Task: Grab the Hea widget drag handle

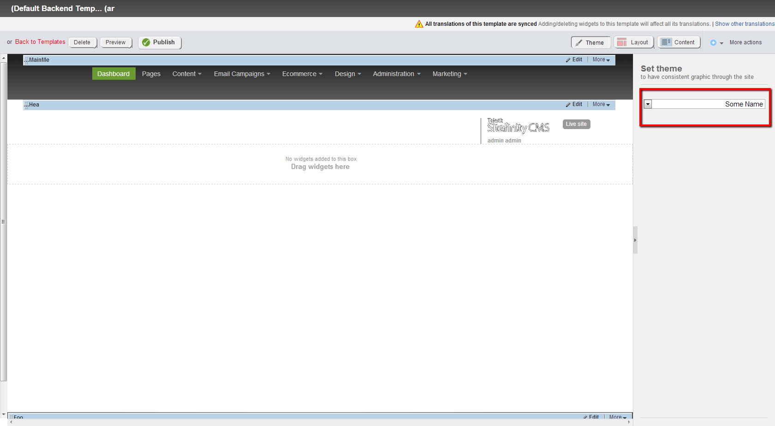Action: tap(26, 105)
